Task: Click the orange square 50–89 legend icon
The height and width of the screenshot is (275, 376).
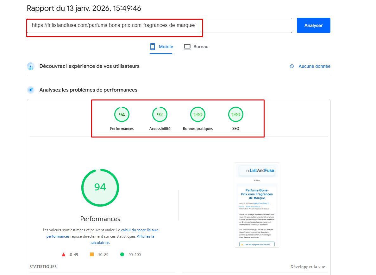Action: [92, 254]
